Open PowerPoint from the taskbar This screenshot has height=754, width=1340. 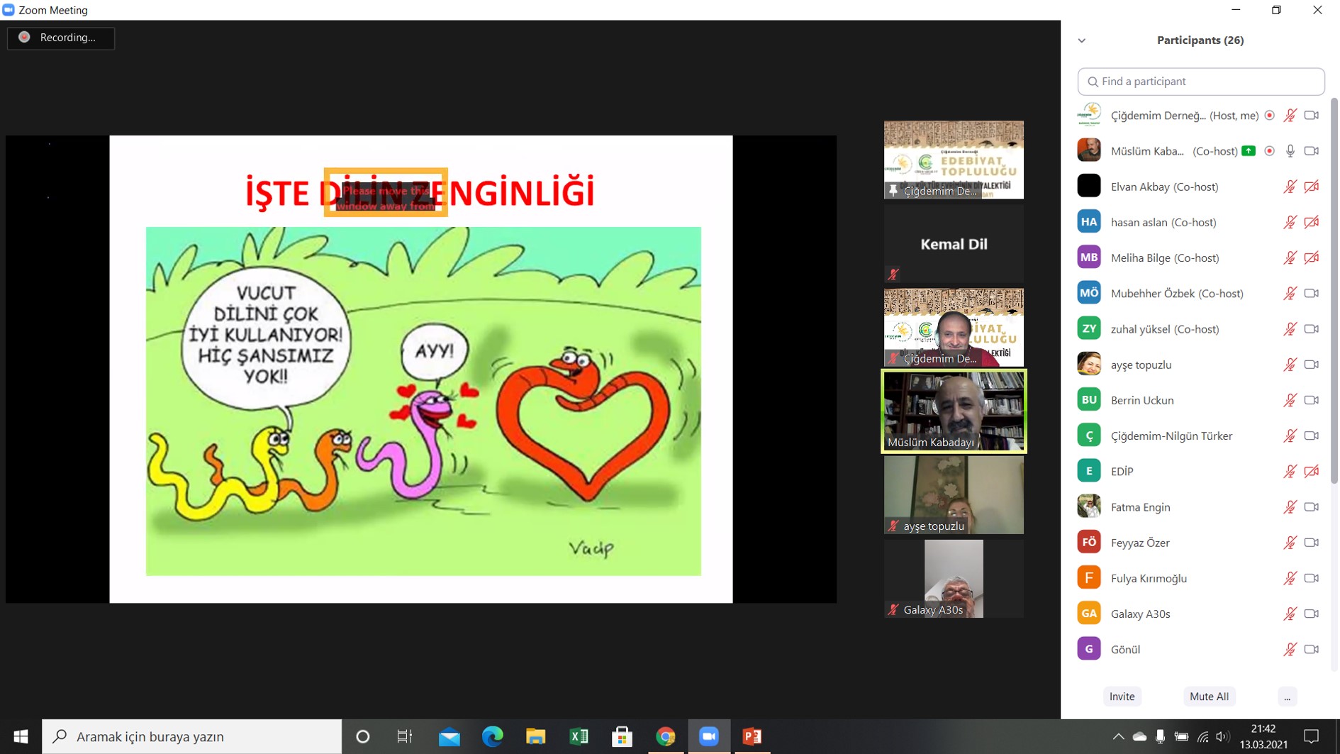pyautogui.click(x=752, y=736)
